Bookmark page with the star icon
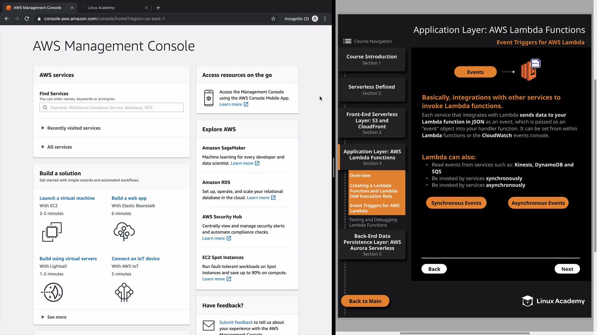597x335 pixels. [273, 19]
